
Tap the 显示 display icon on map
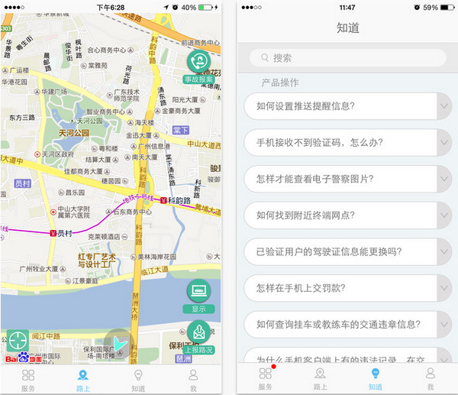(199, 291)
